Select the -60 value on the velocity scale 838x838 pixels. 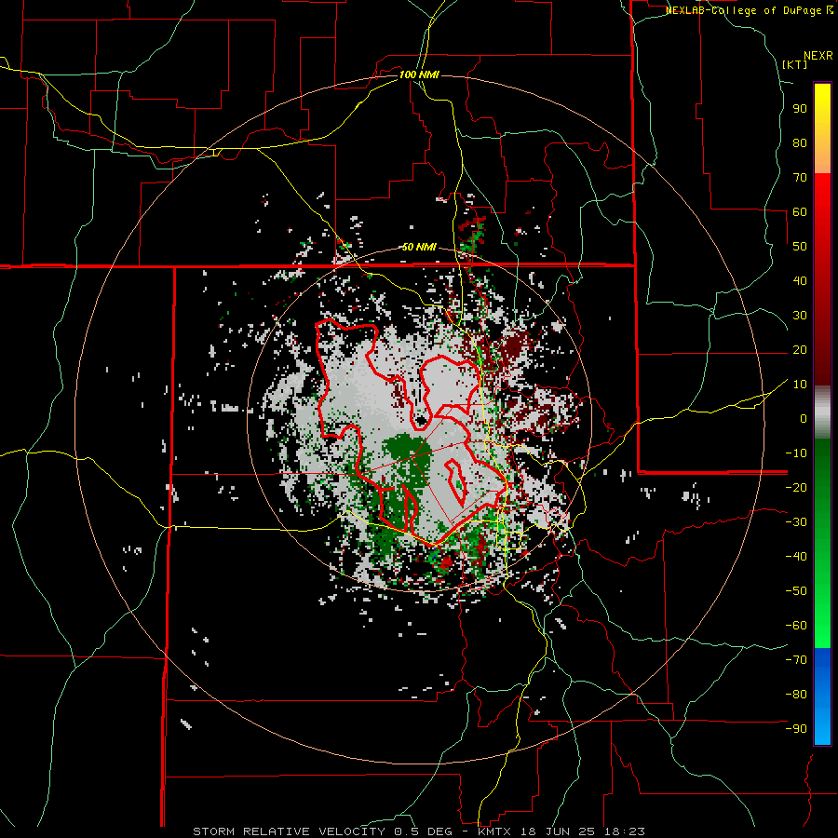point(796,626)
